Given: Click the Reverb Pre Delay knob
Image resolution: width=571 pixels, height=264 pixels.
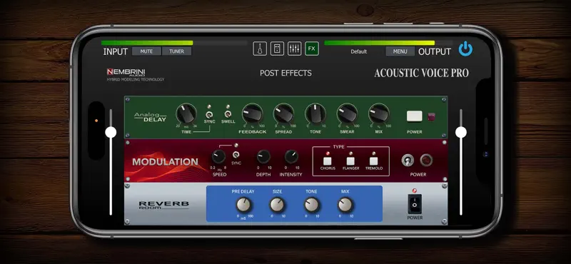Looking at the screenshot, I should point(243,205).
